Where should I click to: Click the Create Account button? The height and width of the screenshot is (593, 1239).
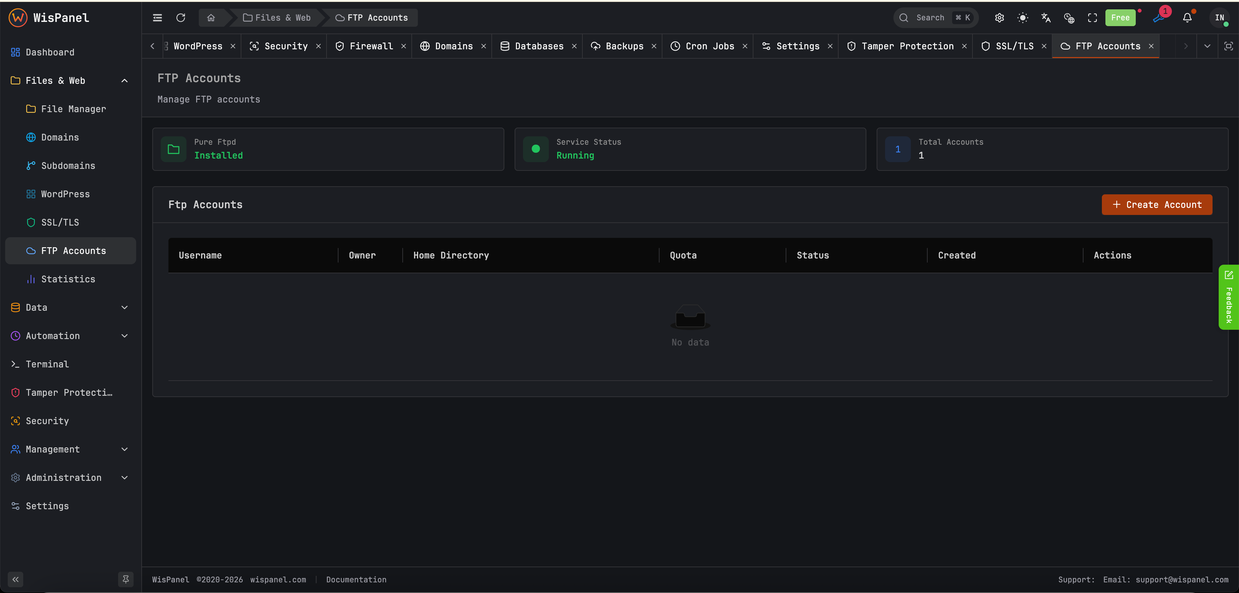(x=1157, y=205)
